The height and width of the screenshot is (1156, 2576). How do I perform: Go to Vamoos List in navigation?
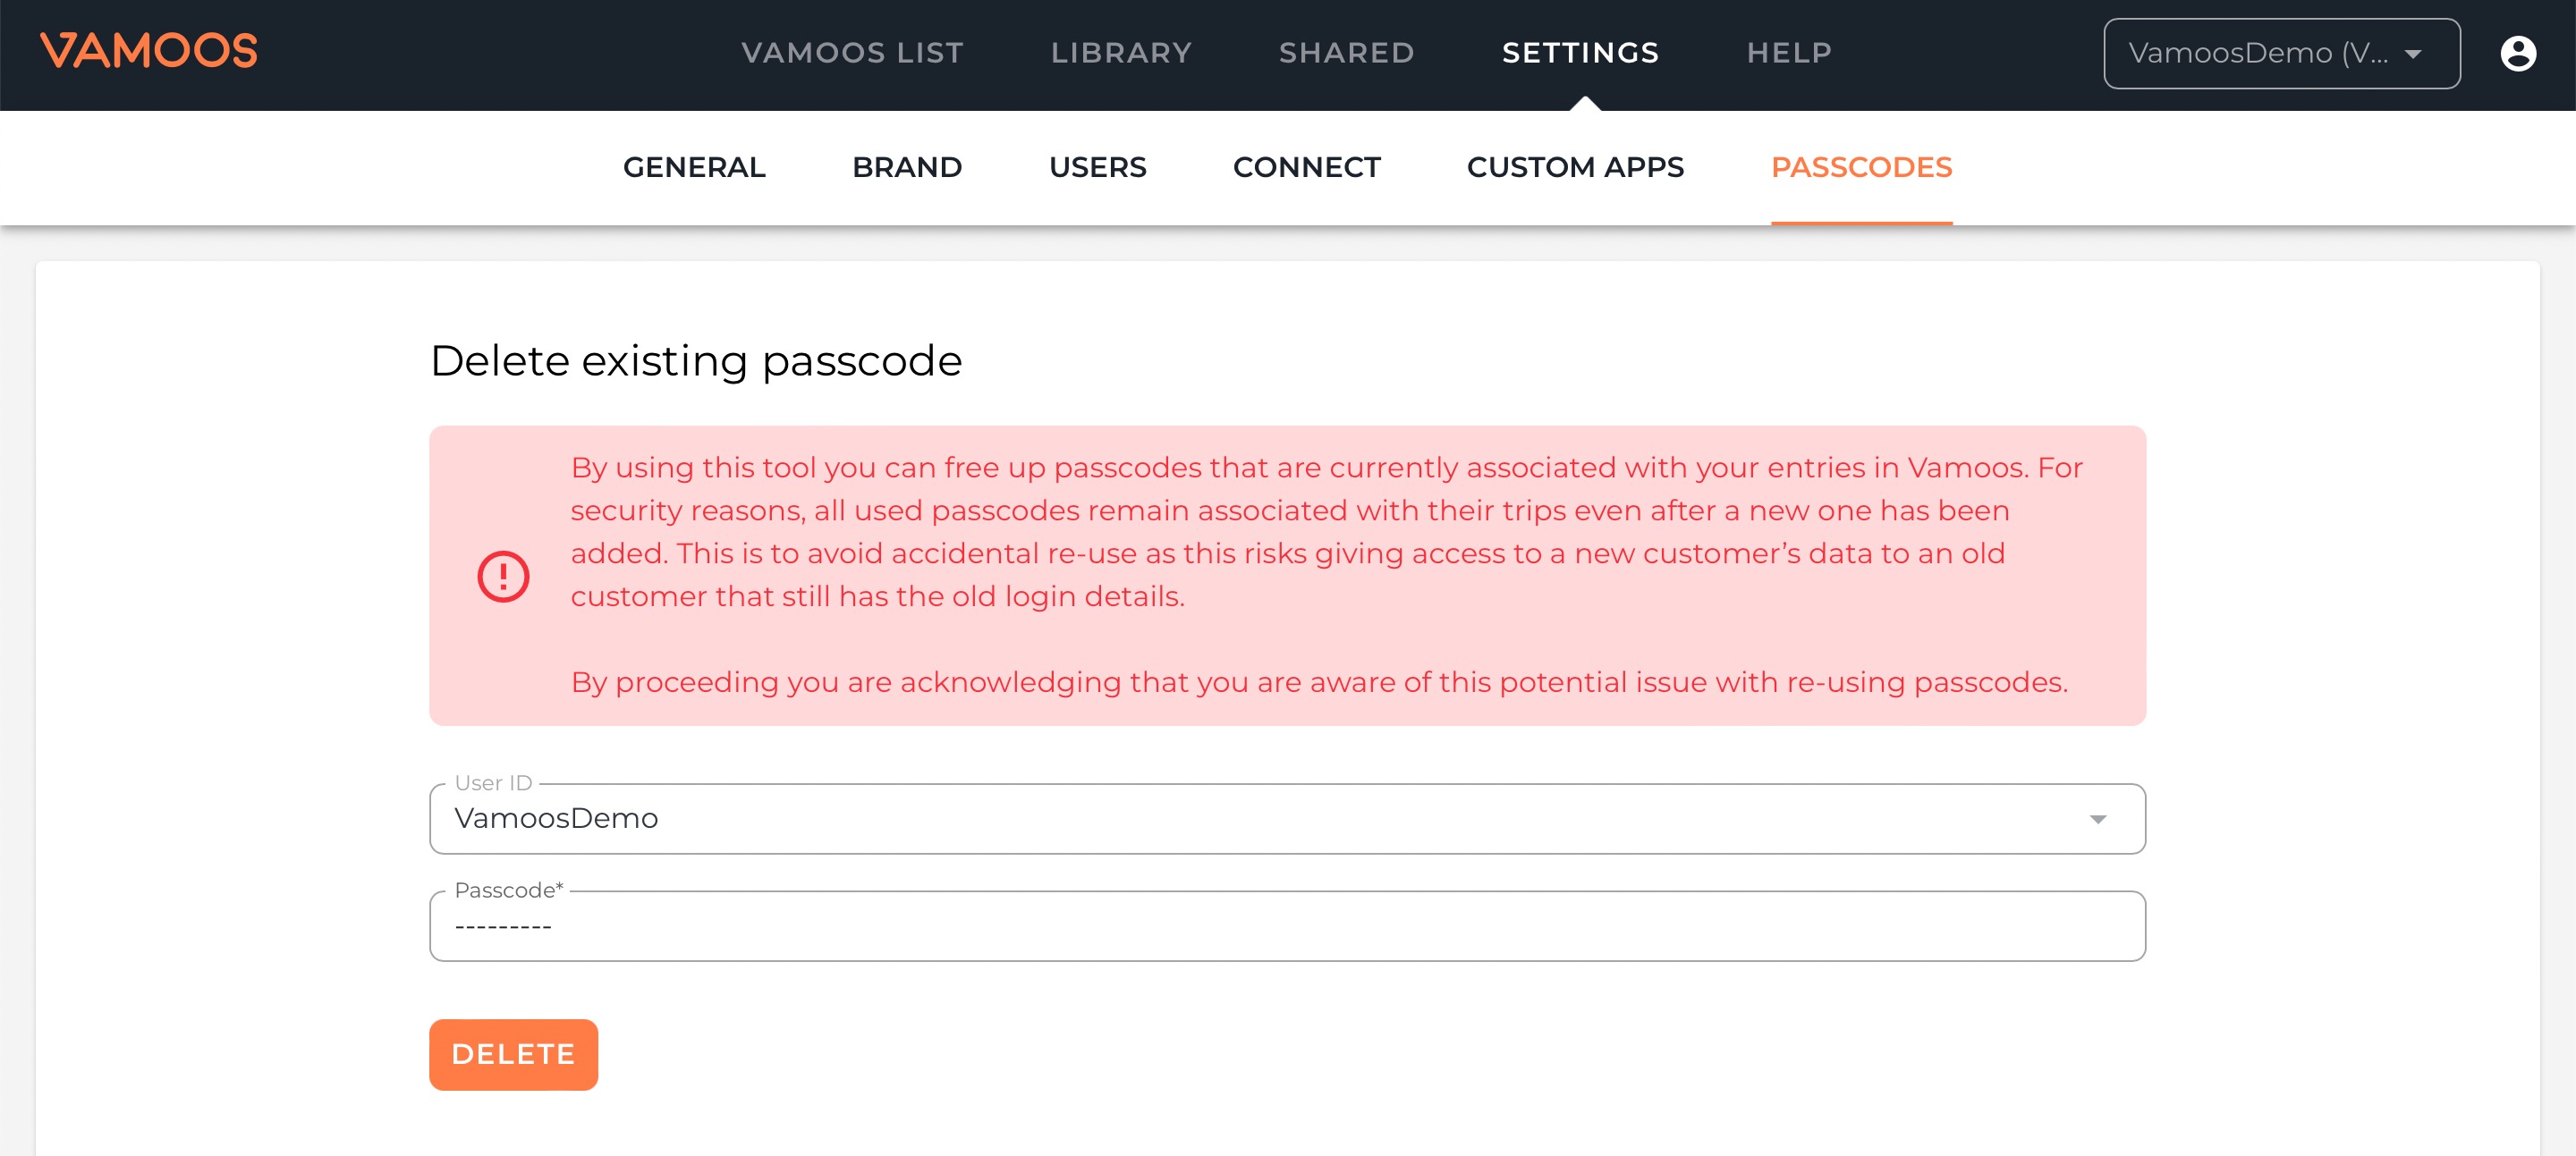[x=852, y=53]
